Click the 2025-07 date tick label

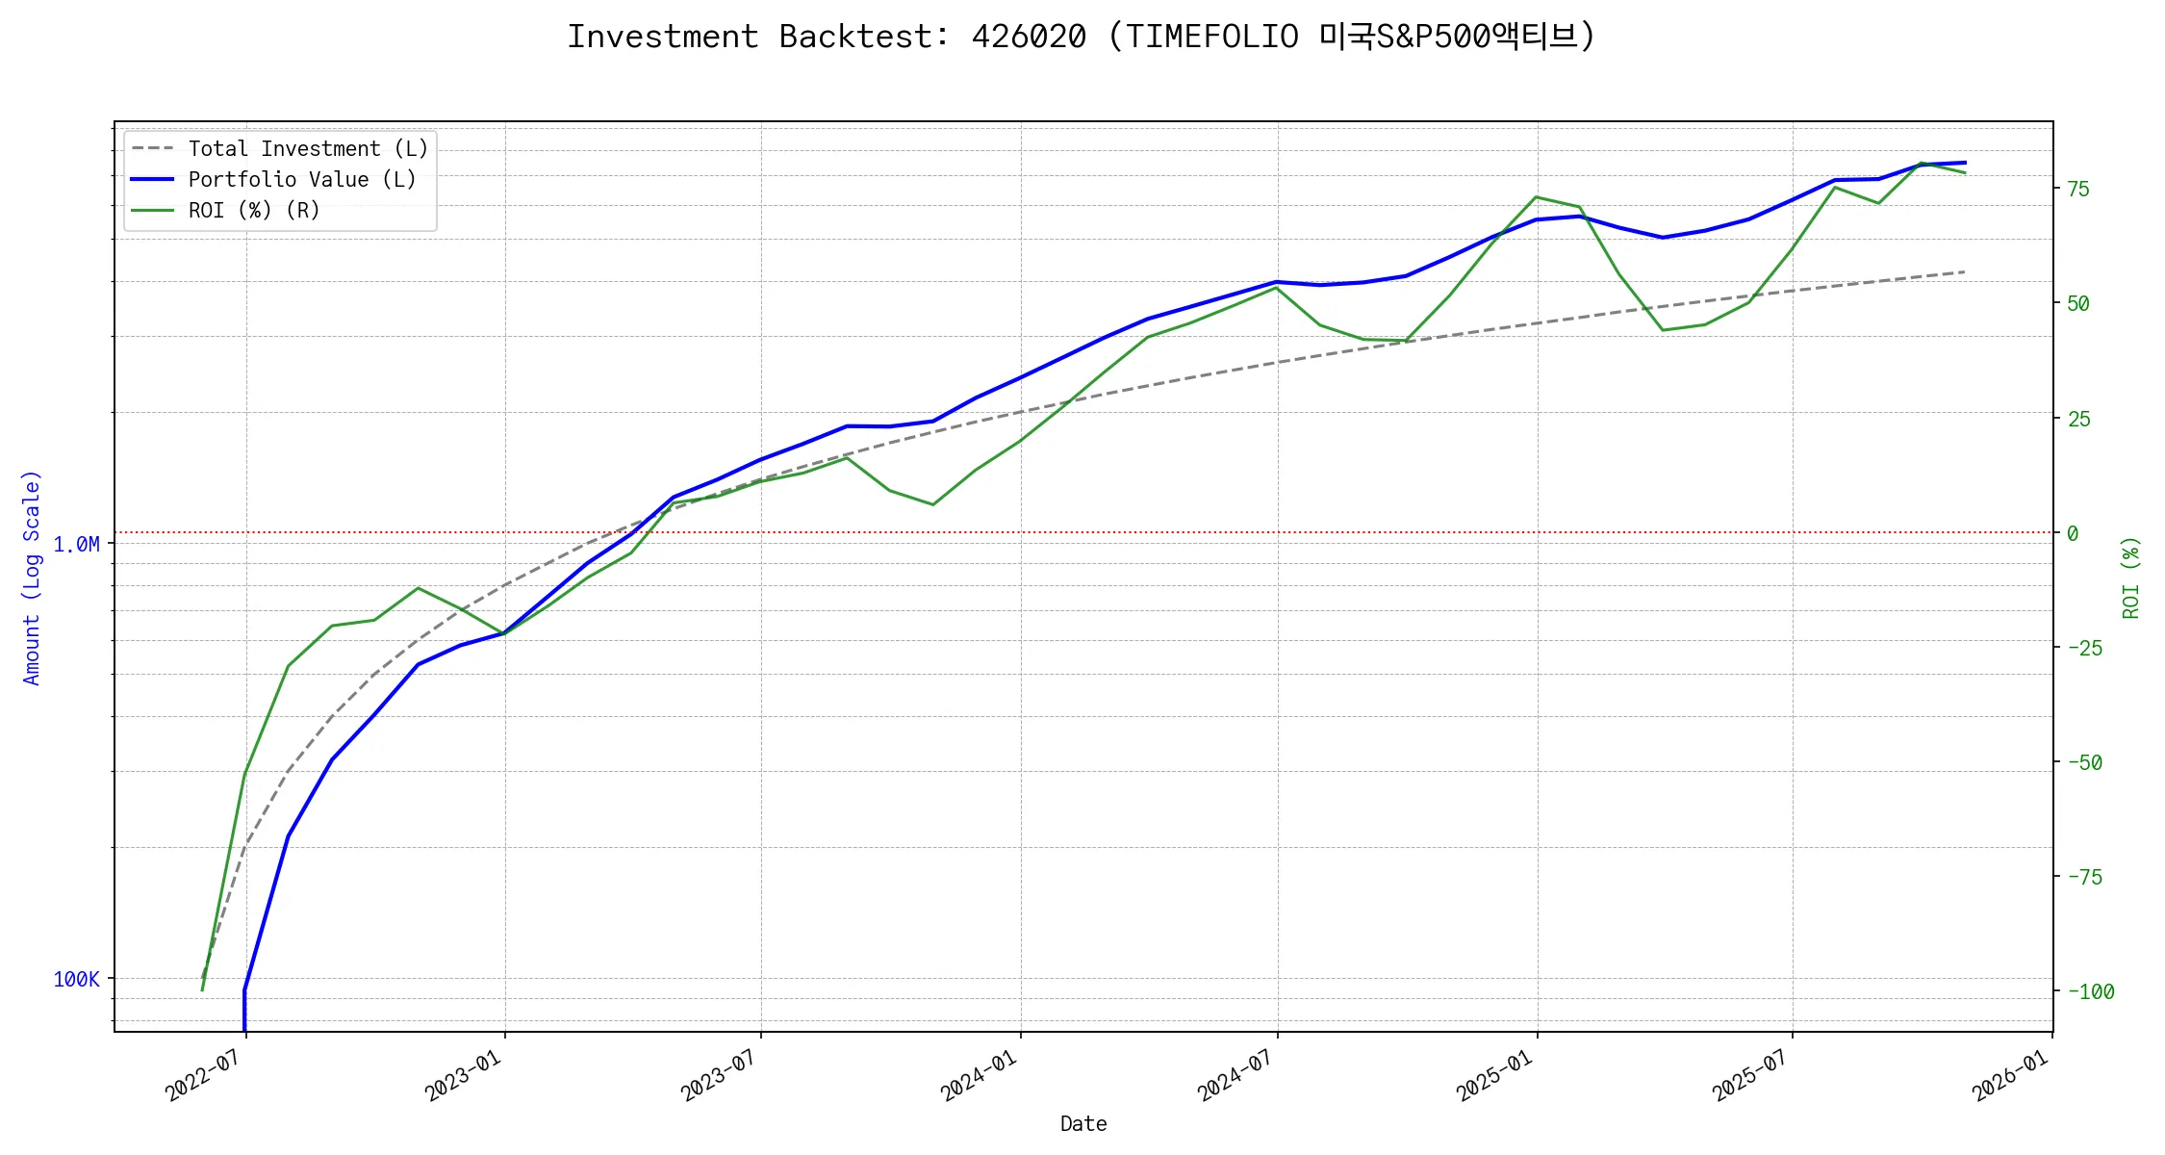tap(1749, 1075)
